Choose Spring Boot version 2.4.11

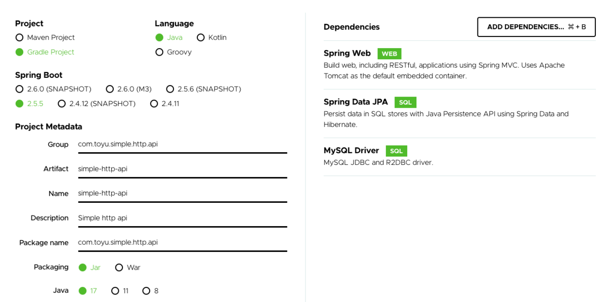(x=154, y=104)
